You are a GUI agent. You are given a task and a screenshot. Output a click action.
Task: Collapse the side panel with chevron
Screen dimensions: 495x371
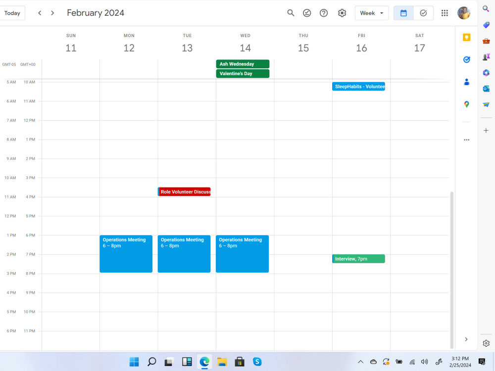[x=466, y=339]
